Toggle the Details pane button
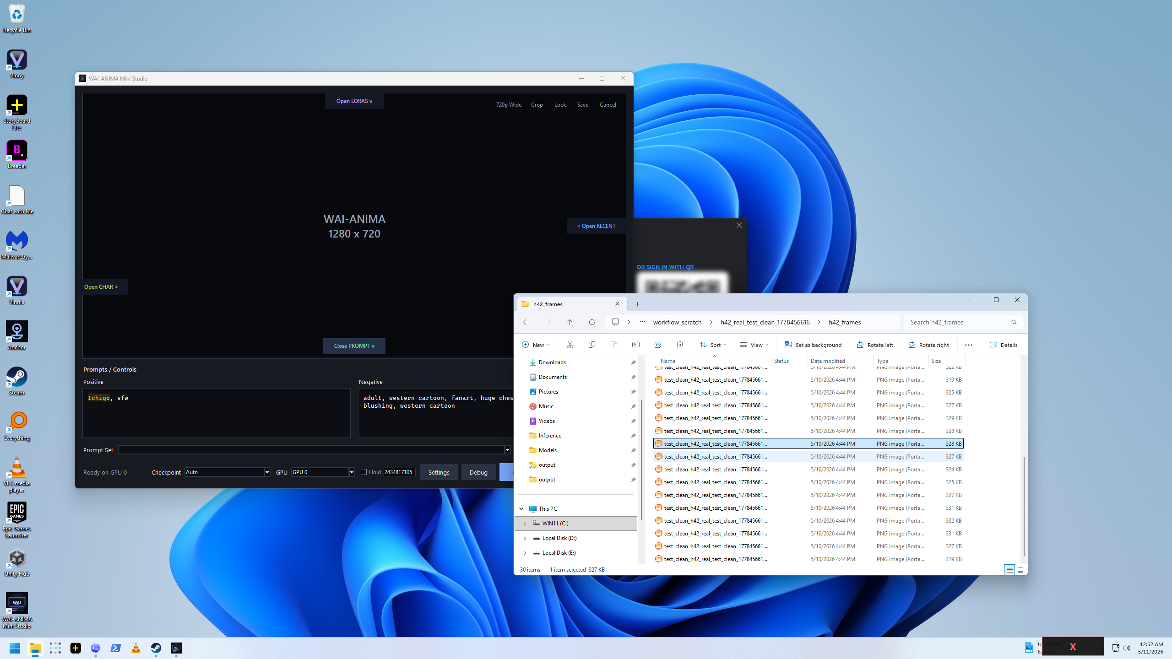The width and height of the screenshot is (1172, 659). coord(1004,345)
